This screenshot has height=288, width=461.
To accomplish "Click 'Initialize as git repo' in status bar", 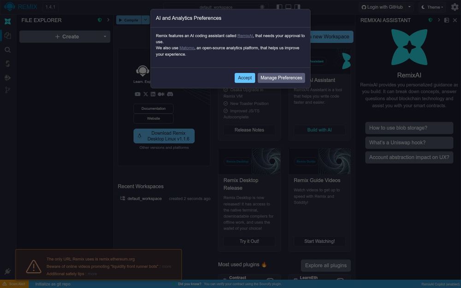I will point(53,284).
